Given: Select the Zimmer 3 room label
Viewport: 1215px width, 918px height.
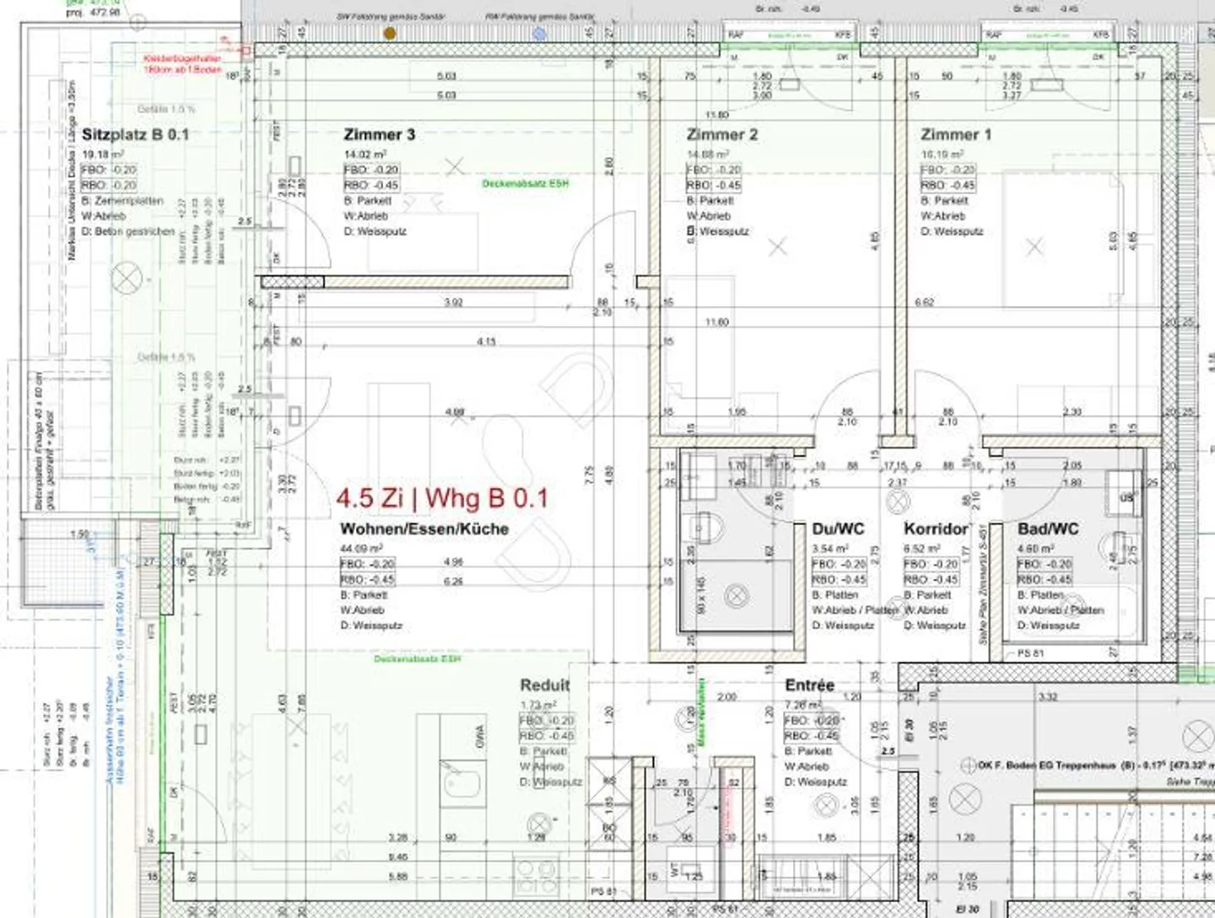Looking at the screenshot, I should [379, 135].
